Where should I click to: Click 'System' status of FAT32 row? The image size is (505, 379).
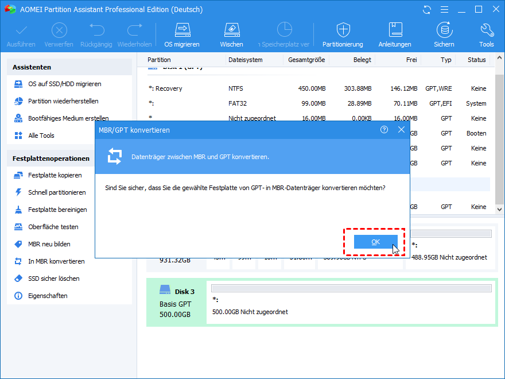476,103
